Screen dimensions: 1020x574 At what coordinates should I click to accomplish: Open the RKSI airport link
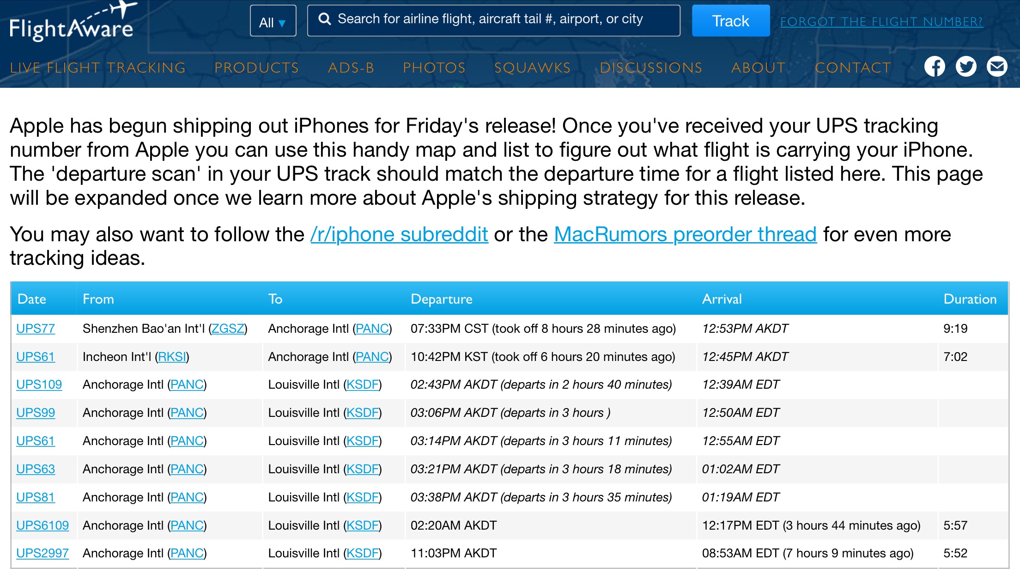click(172, 357)
